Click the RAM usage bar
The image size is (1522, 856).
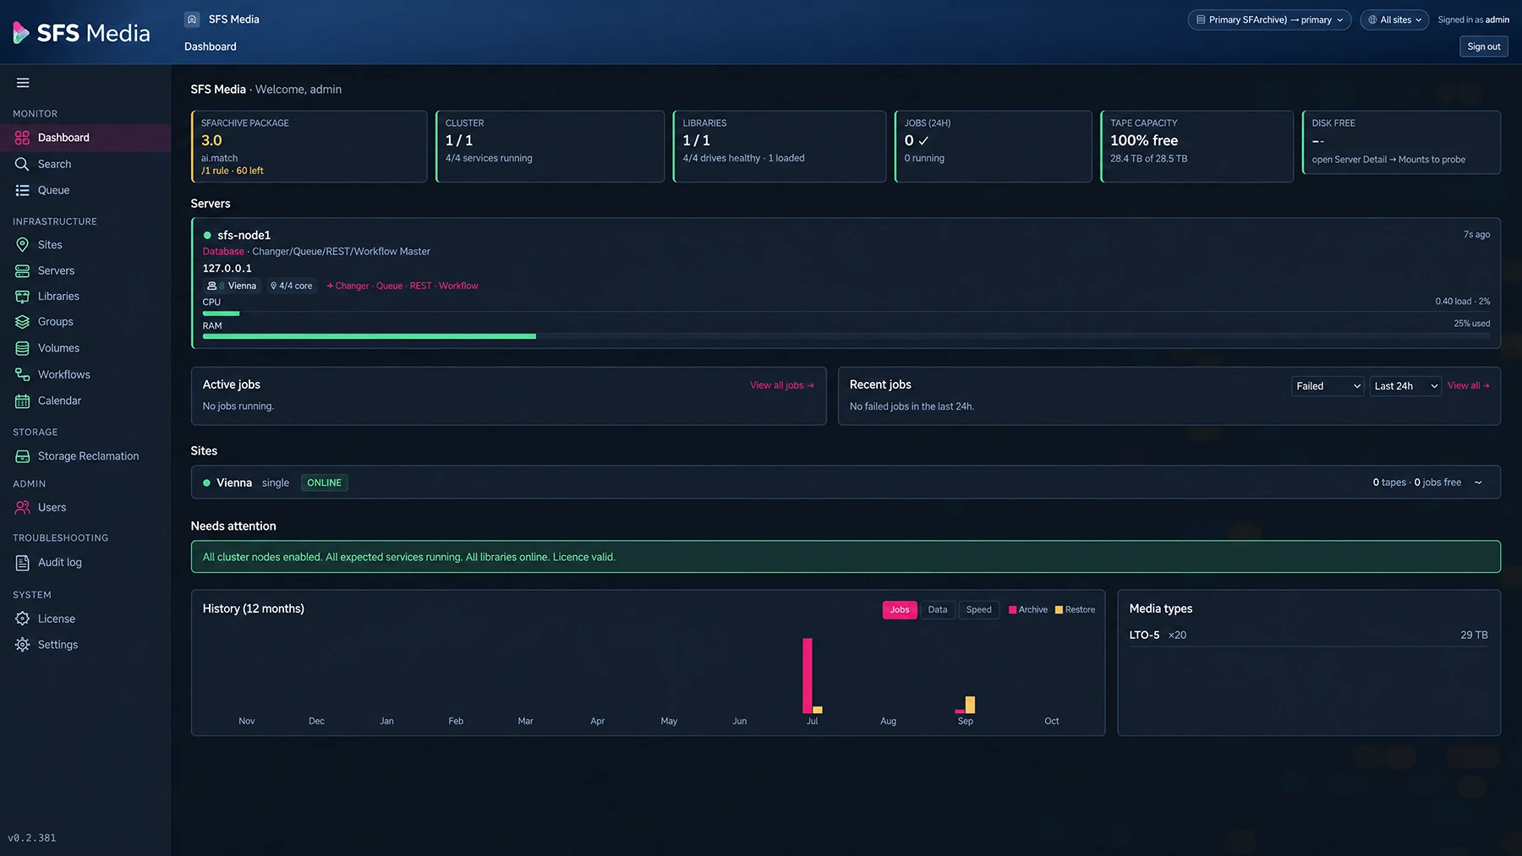pos(846,336)
